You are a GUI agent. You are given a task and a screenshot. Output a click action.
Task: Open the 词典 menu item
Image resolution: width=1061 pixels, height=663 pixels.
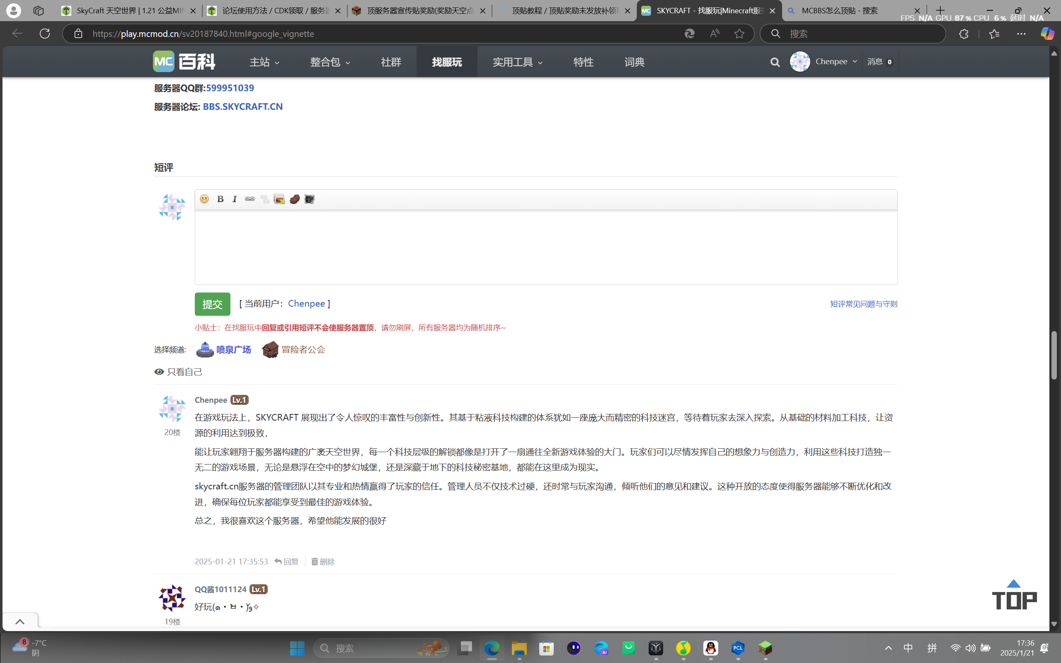[x=635, y=62]
